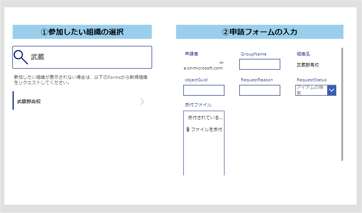The image size is (362, 213).
Task: Click the RequestReason input field
Action: tap(260, 90)
